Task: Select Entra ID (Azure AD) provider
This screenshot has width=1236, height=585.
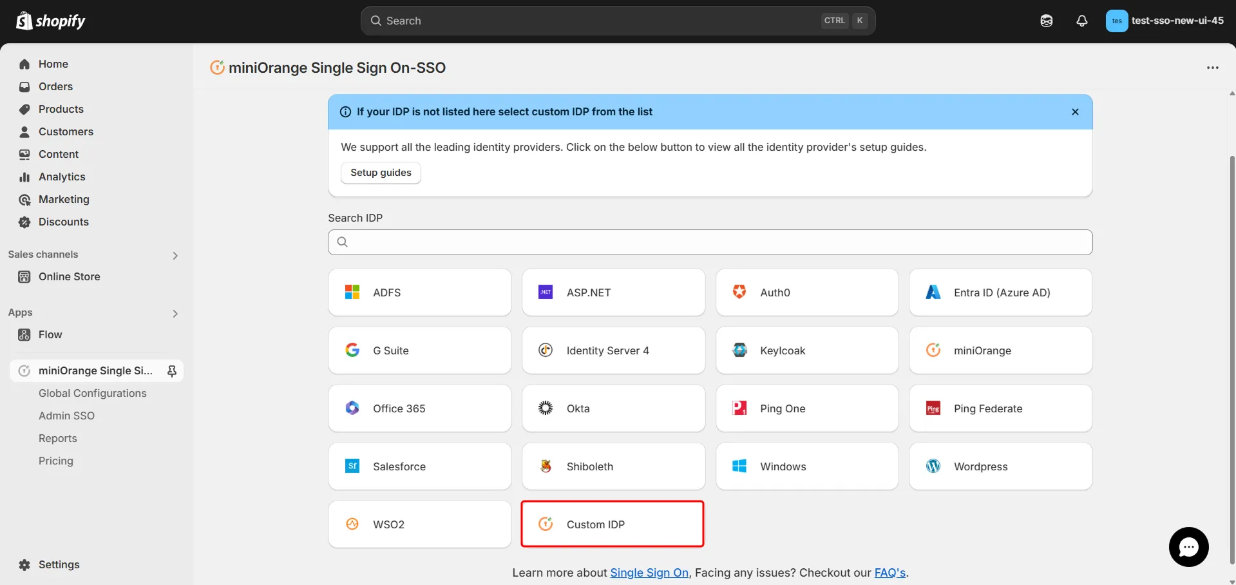Action: (x=1000, y=292)
